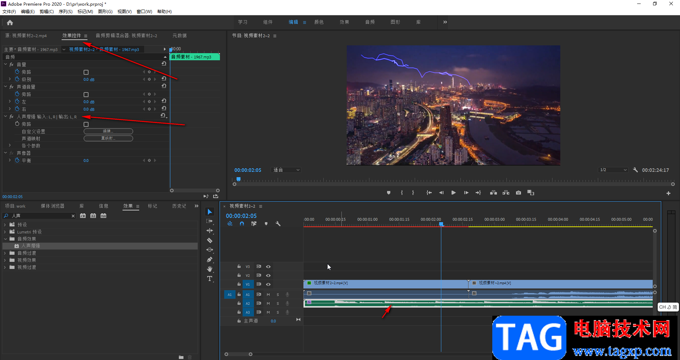
Task: Select the Pen tool
Action: tap(210, 260)
